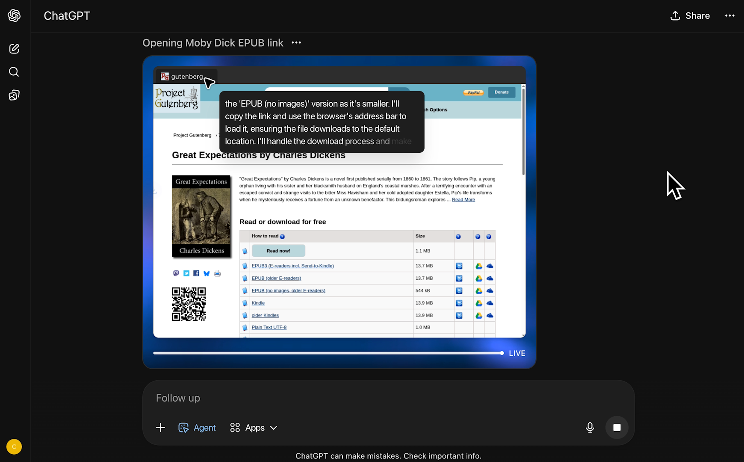Viewport: 744px width, 462px height.
Task: Start a new chat from the sidebar
Action: pos(14,49)
